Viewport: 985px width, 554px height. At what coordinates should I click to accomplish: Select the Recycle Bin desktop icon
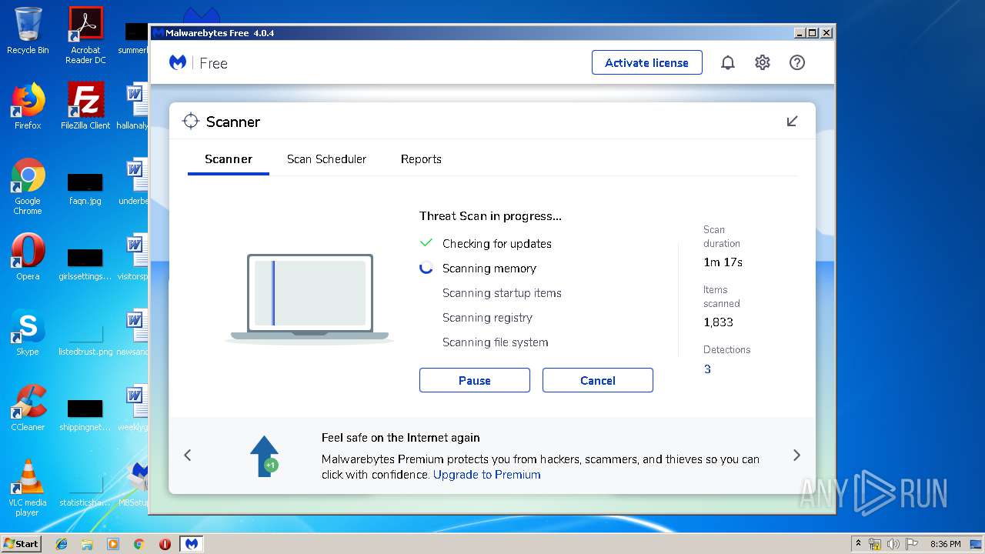point(28,31)
